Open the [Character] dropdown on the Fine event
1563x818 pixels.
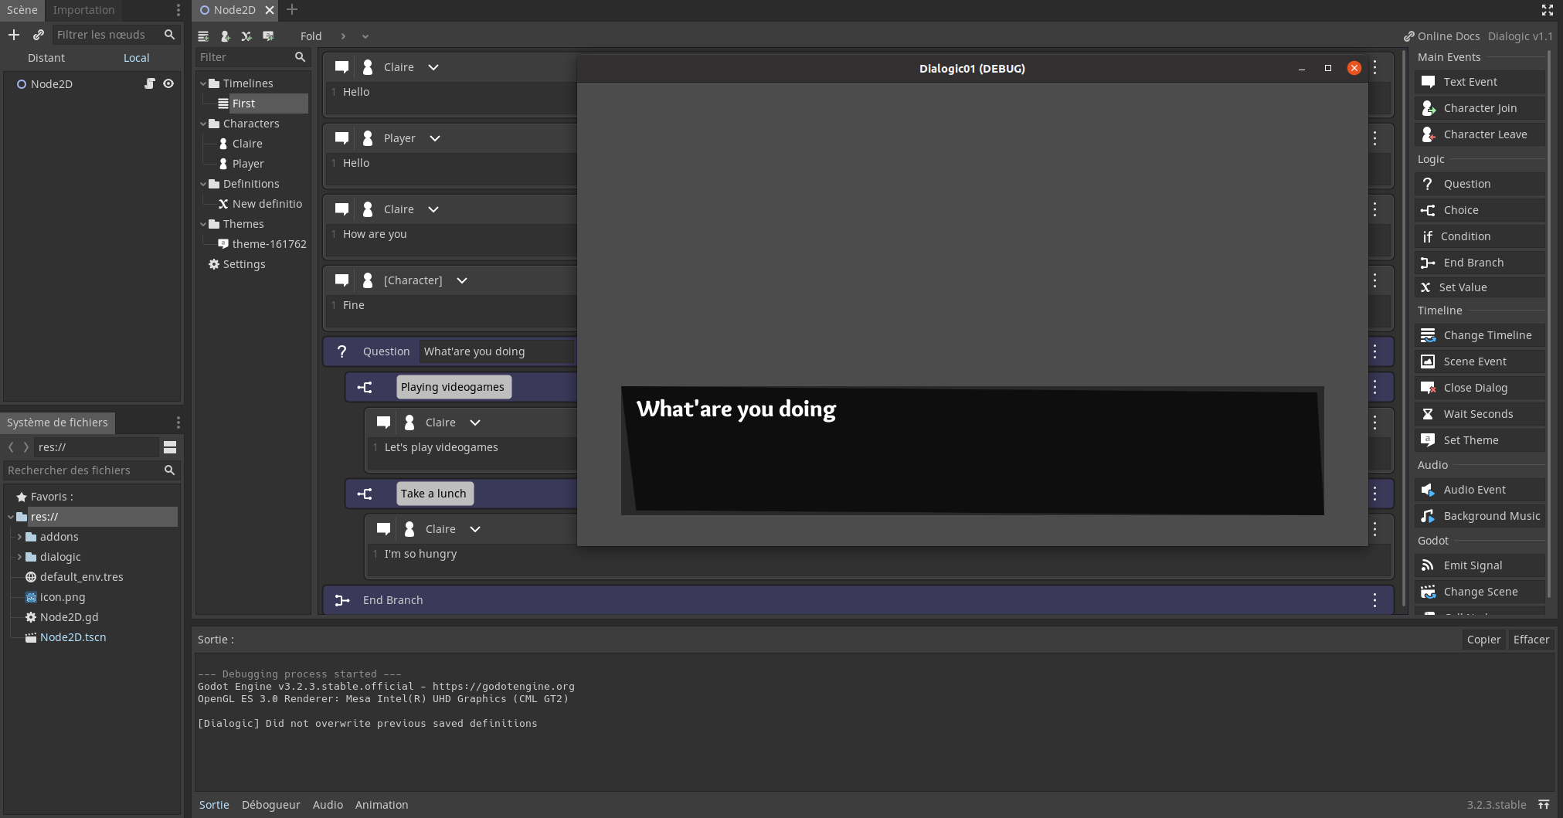click(461, 280)
